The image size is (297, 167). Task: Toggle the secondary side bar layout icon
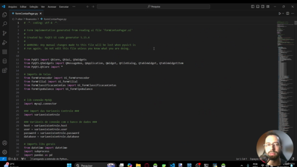click(x=263, y=6)
